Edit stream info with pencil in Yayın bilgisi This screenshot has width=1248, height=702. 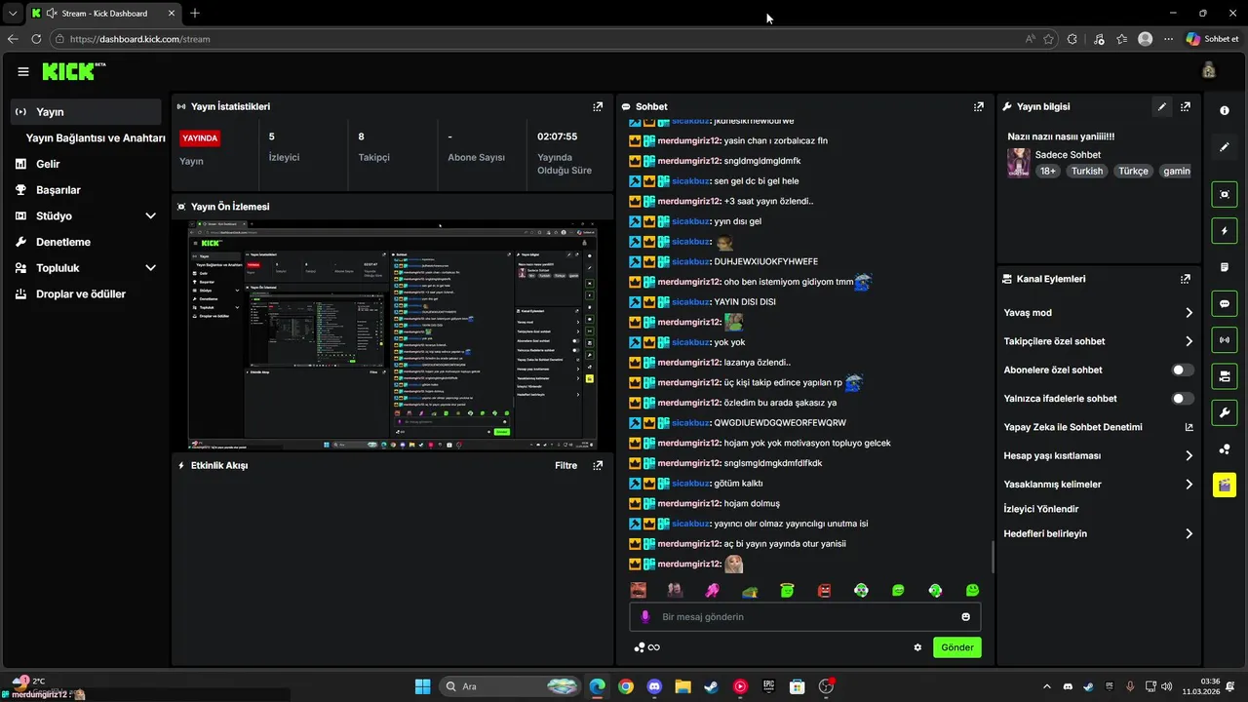pos(1161,106)
